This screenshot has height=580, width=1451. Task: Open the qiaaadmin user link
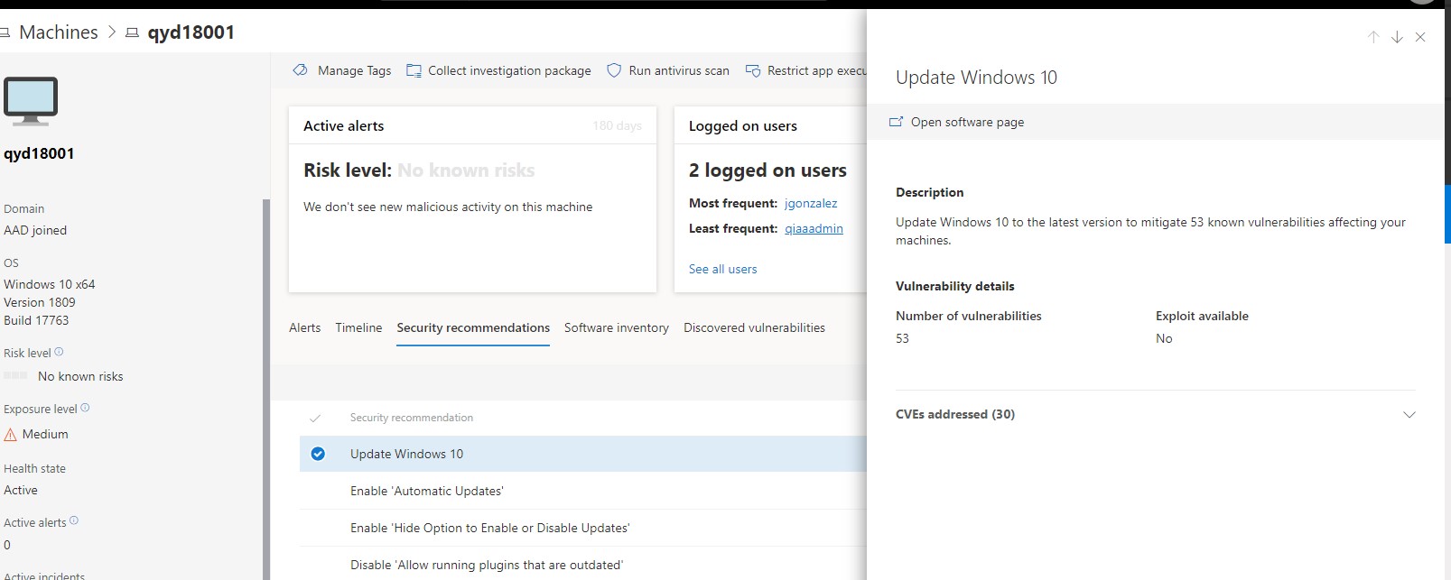click(814, 228)
